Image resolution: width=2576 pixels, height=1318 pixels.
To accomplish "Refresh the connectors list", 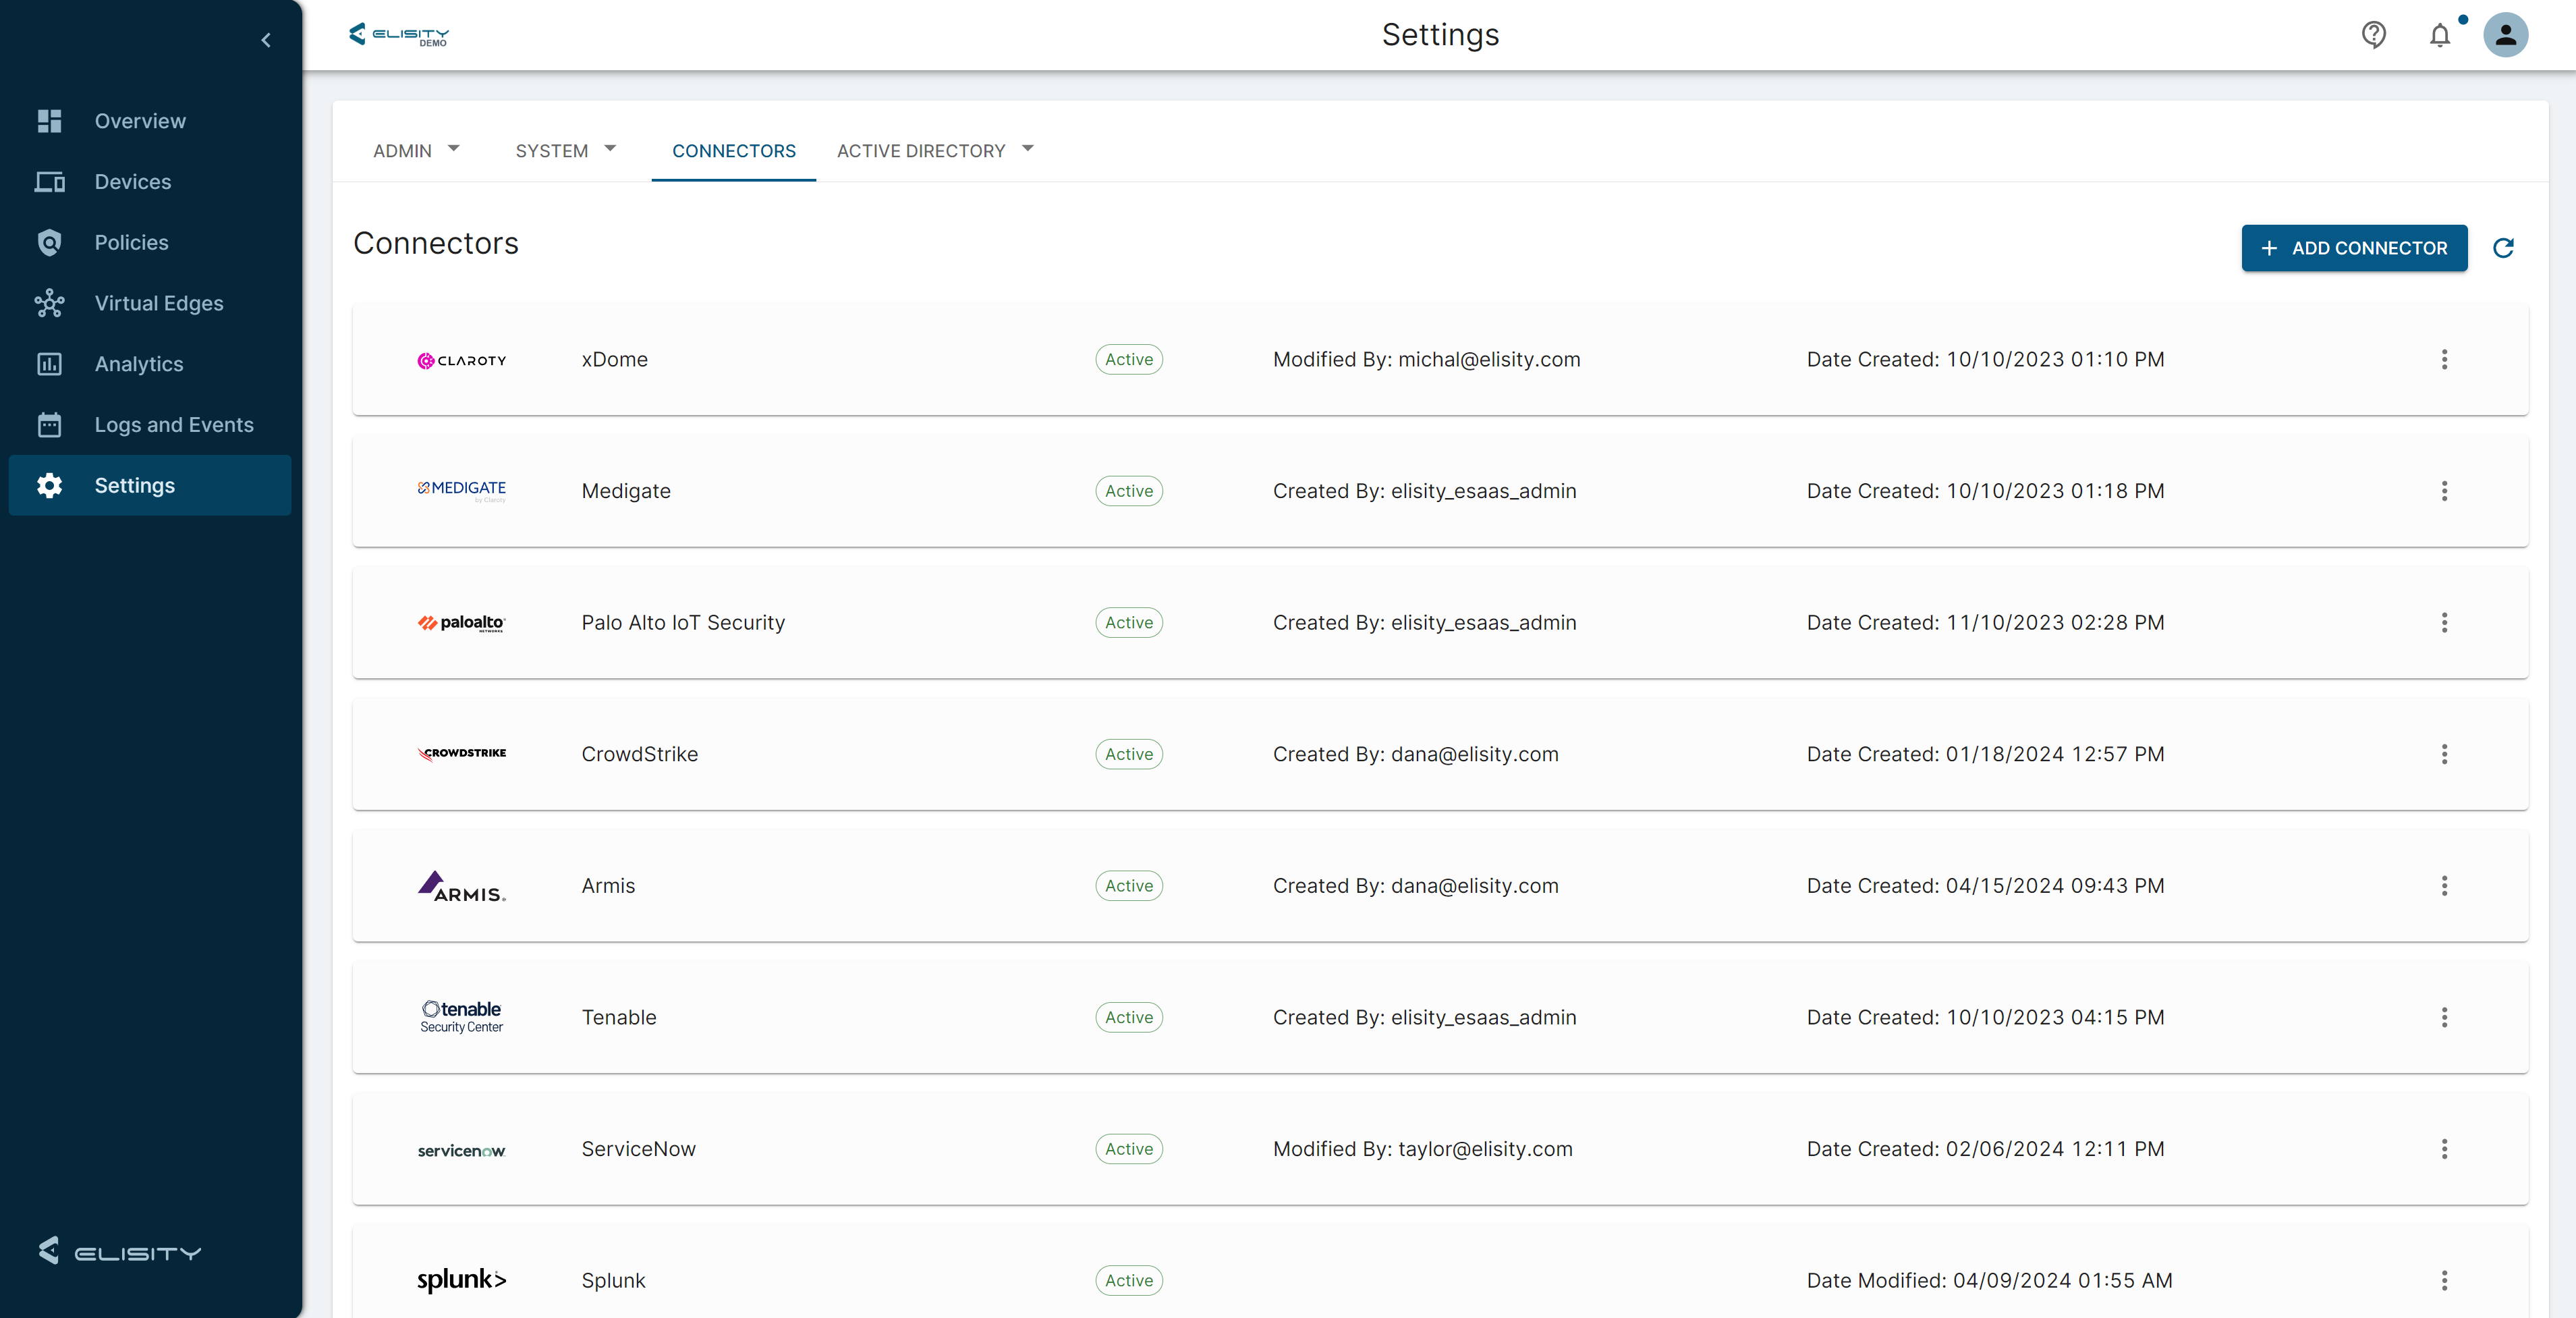I will pyautogui.click(x=2503, y=248).
